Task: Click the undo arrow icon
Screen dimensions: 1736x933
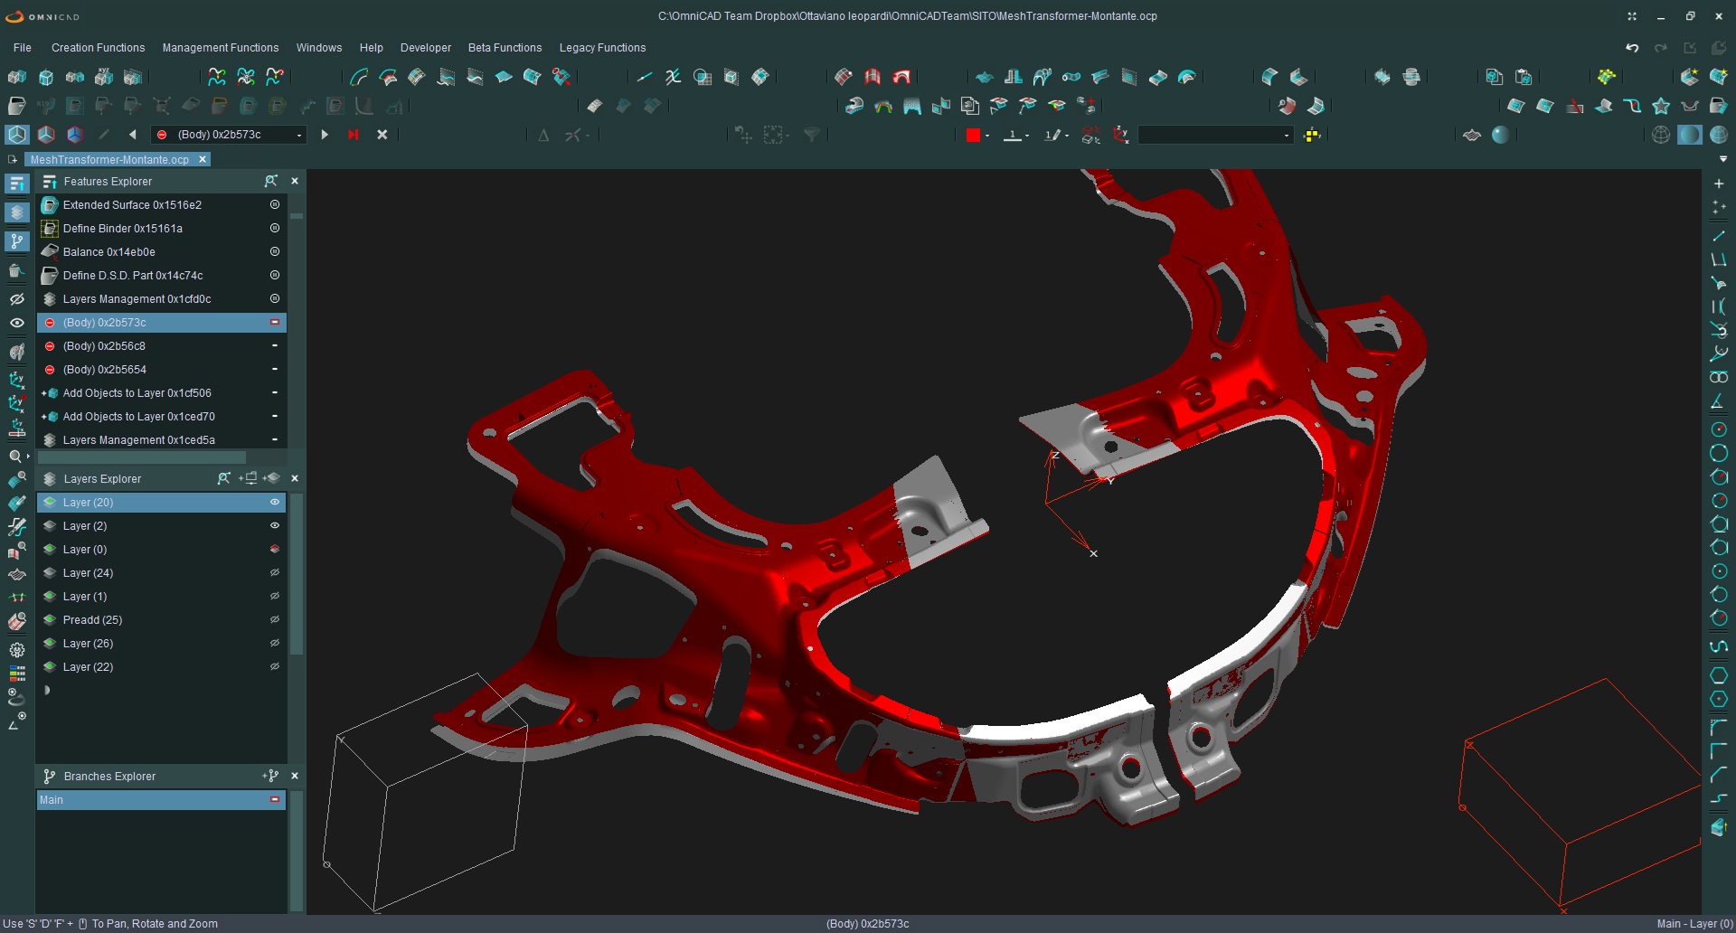Action: tap(1632, 48)
